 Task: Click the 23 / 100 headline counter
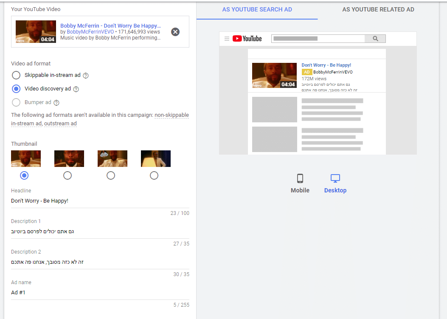pyautogui.click(x=180, y=213)
